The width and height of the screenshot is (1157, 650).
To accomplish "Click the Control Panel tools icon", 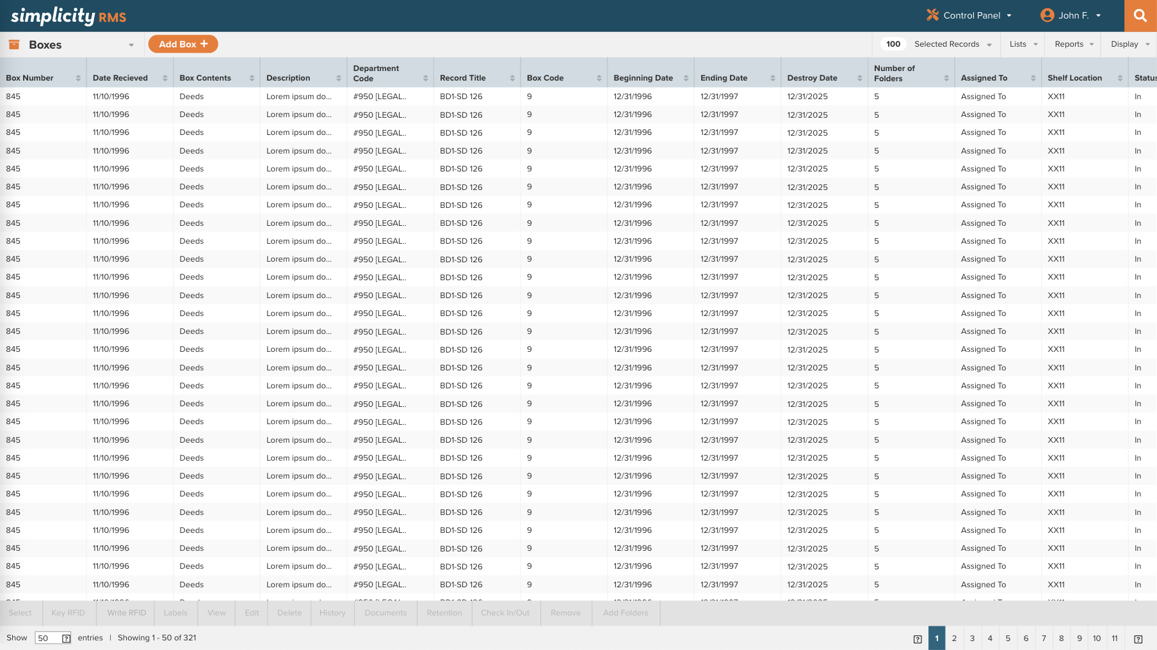I will pos(933,15).
